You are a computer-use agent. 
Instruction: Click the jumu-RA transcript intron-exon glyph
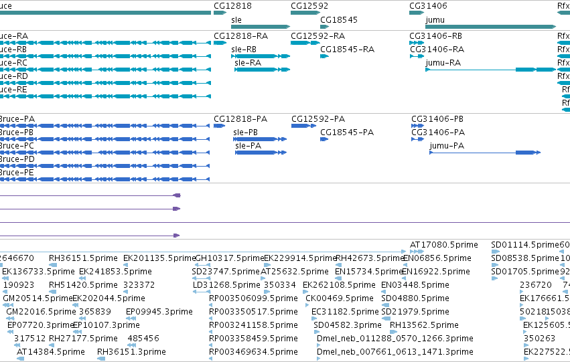(x=491, y=70)
